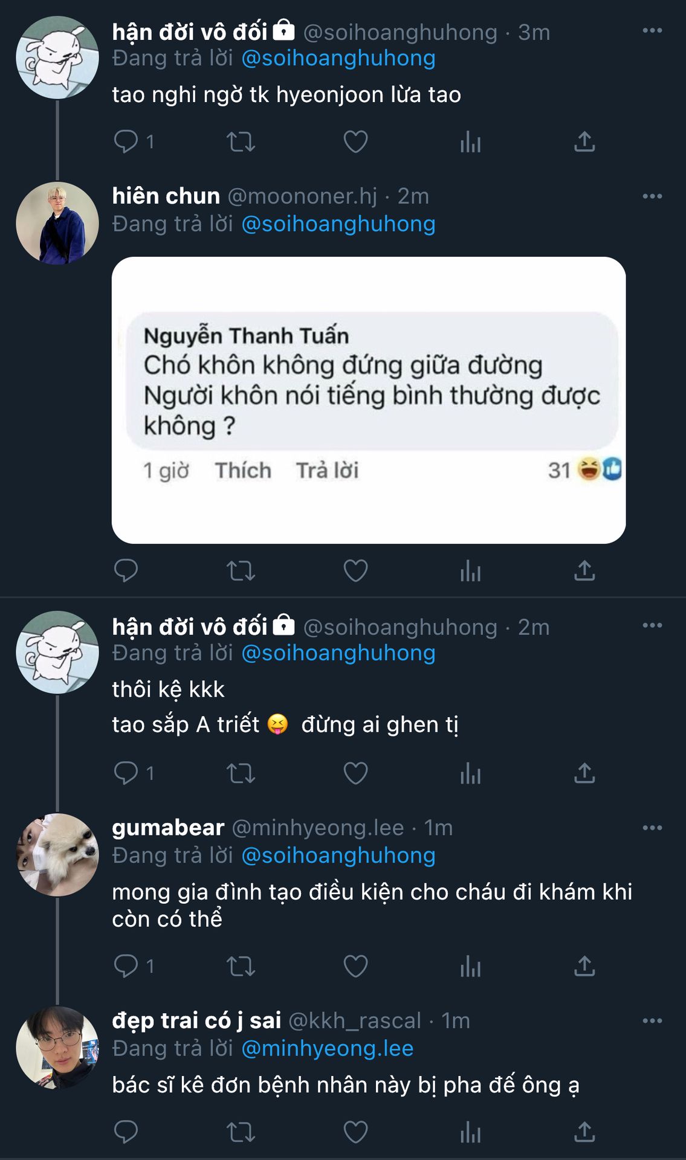View analytics for kkh_rascal's tweet
The width and height of the screenshot is (686, 1160).
[470, 1132]
